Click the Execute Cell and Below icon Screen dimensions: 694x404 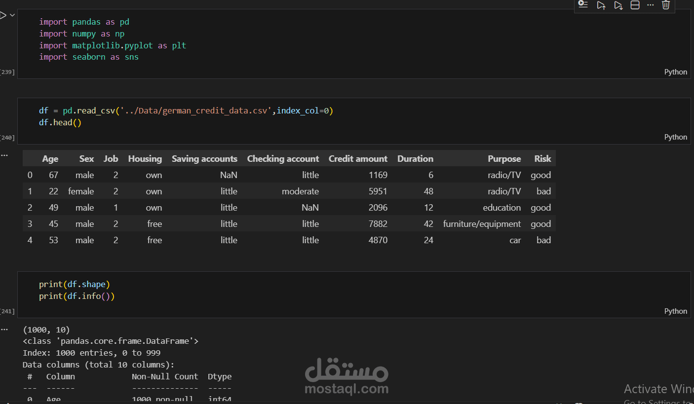click(618, 5)
